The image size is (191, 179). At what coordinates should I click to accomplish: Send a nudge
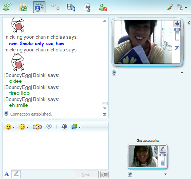coord(37,127)
